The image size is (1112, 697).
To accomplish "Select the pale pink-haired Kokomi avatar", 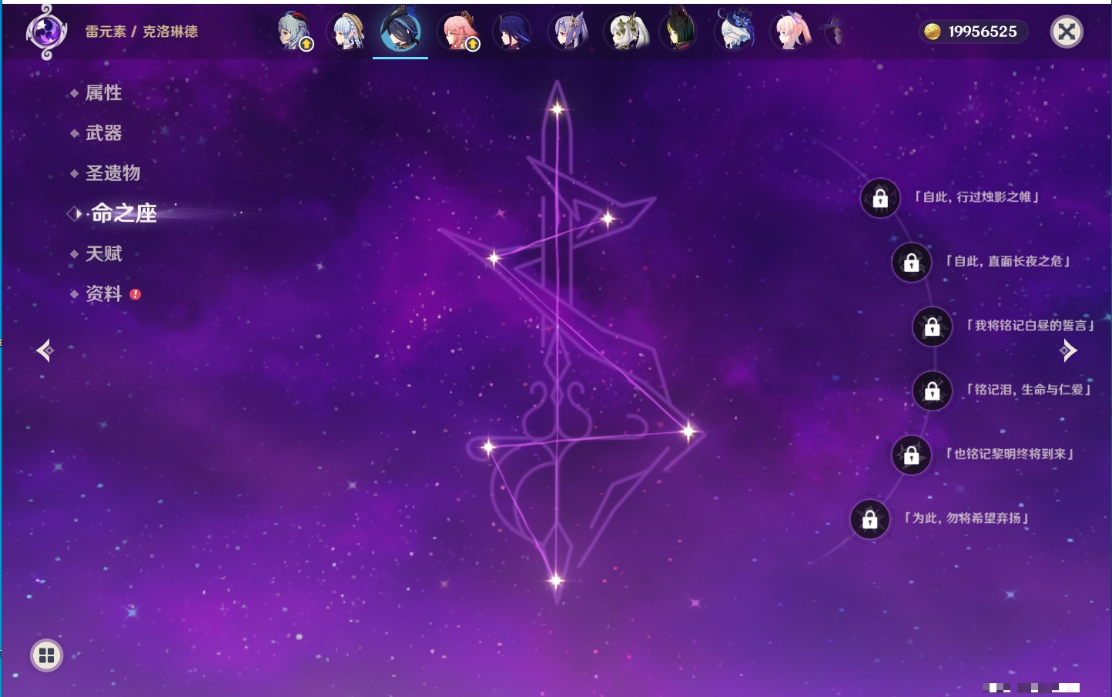I will [x=792, y=32].
